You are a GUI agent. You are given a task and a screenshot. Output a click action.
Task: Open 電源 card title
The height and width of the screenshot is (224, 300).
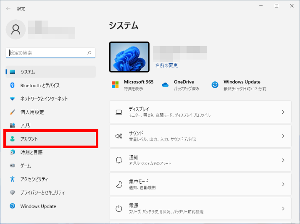(134, 206)
